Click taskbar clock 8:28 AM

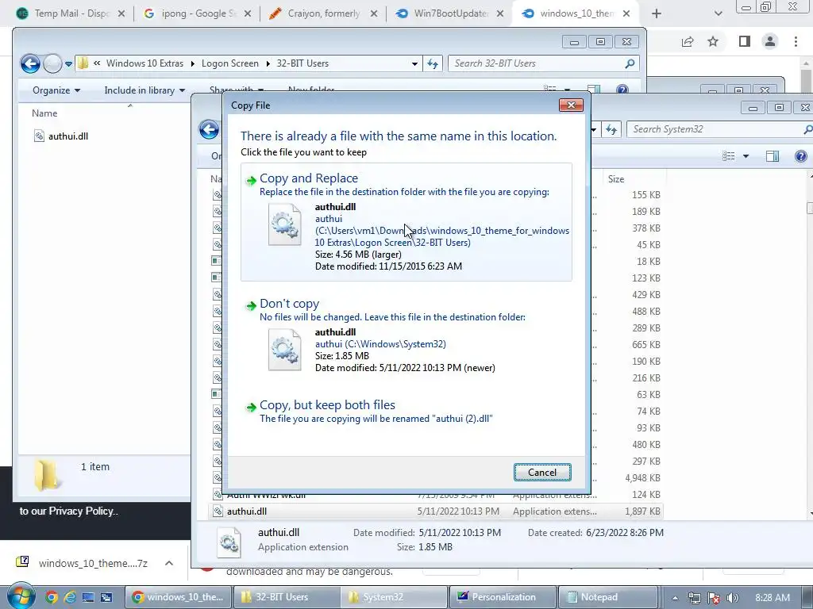[x=772, y=598]
